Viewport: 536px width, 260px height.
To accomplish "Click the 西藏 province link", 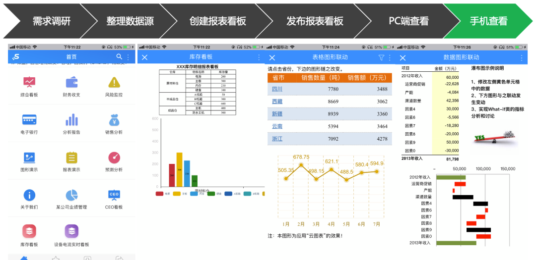I will pyautogui.click(x=277, y=102).
